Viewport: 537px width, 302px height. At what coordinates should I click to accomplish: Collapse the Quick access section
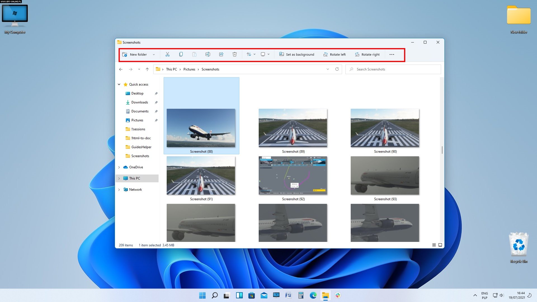(119, 84)
